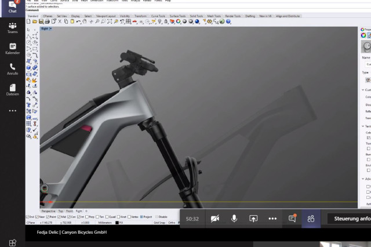Image resolution: width=371 pixels, height=247 pixels.
Task: Toggle the Cen osnap checkbox
Action: point(69,217)
